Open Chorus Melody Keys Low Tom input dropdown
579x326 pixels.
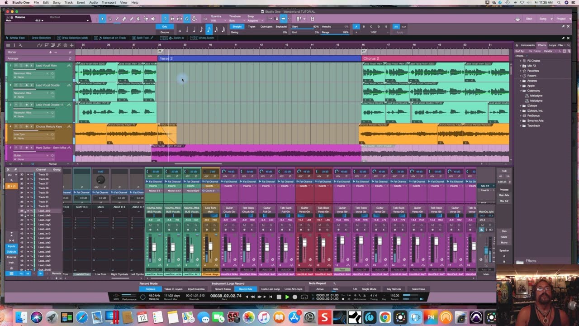[31, 134]
